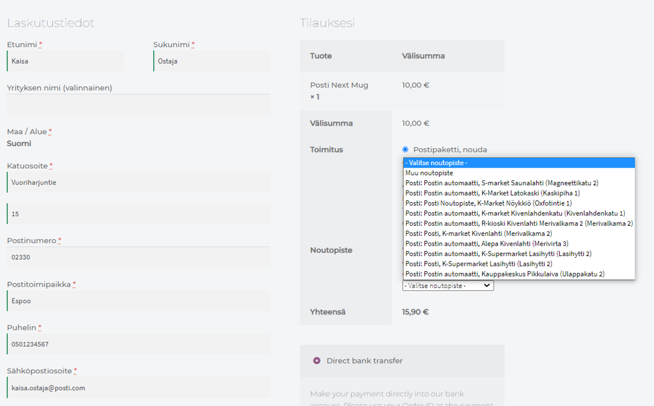
Task: Click the 'Yhteensä' total label
Action: coord(328,312)
